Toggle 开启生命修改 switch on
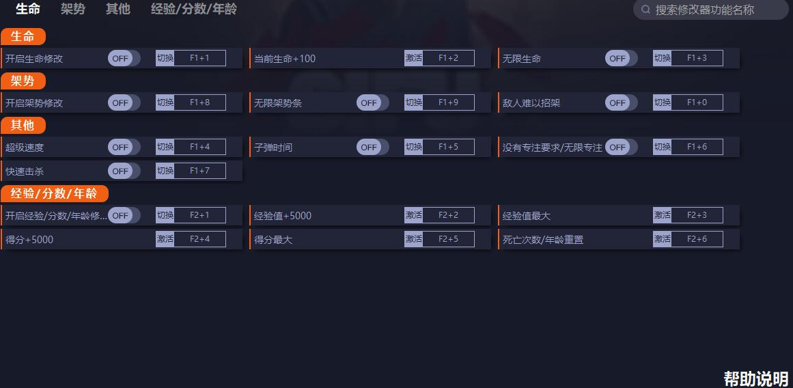The height and width of the screenshot is (388, 793). coord(124,59)
